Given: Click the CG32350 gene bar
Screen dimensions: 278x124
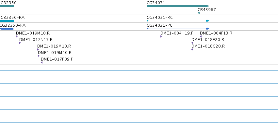Looking at the screenshot, I should (7, 6).
